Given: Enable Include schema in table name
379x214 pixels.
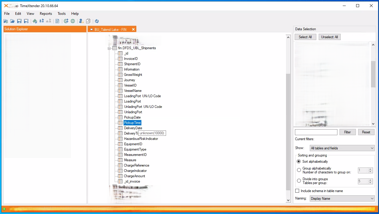Looking at the screenshot, I should tap(297, 191).
